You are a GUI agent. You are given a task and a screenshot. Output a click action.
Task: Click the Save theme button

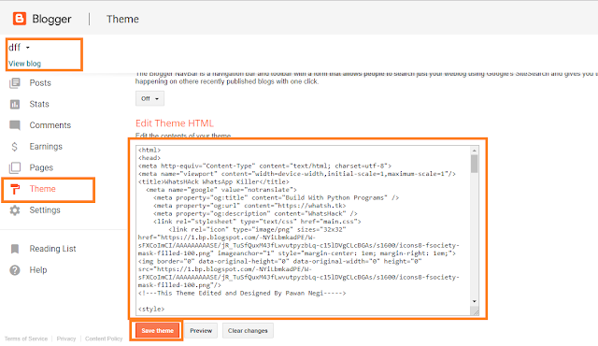click(x=158, y=330)
